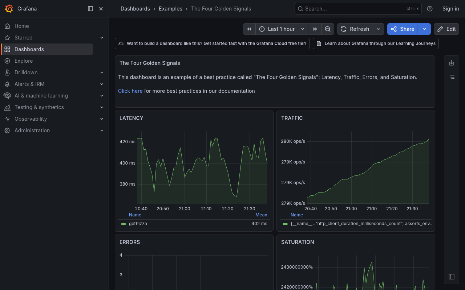Toggle the http_client_duration series in Traffic legend
Screen dimensions: 465x290
point(359,224)
